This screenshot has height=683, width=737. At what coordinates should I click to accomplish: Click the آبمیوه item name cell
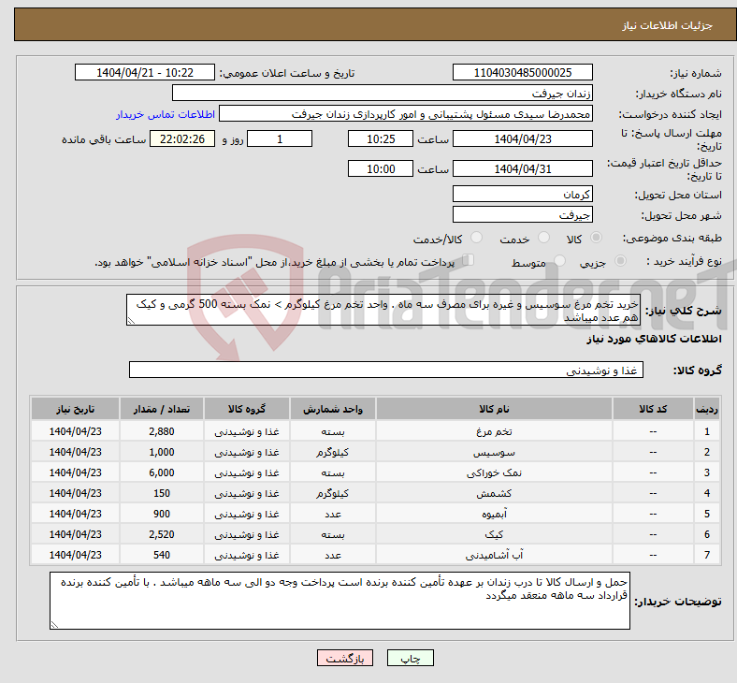click(494, 514)
